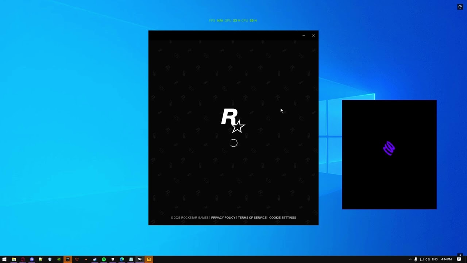This screenshot has width=467, height=263.
Task: Open the notepad app with pencil icon
Action: (40, 259)
